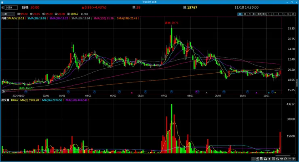Click the MA(120) 4412.40 volume label
Screen dimensions: 299x162
[76, 100]
